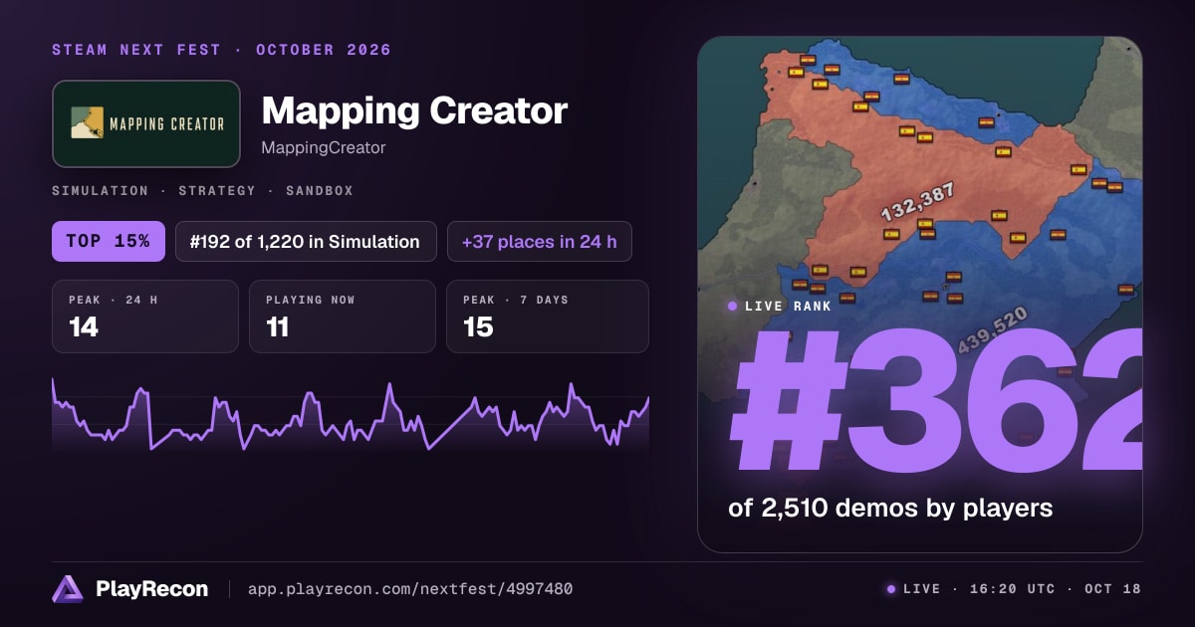The height and width of the screenshot is (627, 1195).
Task: Click the 132,387 troop count on map
Action: [x=917, y=202]
